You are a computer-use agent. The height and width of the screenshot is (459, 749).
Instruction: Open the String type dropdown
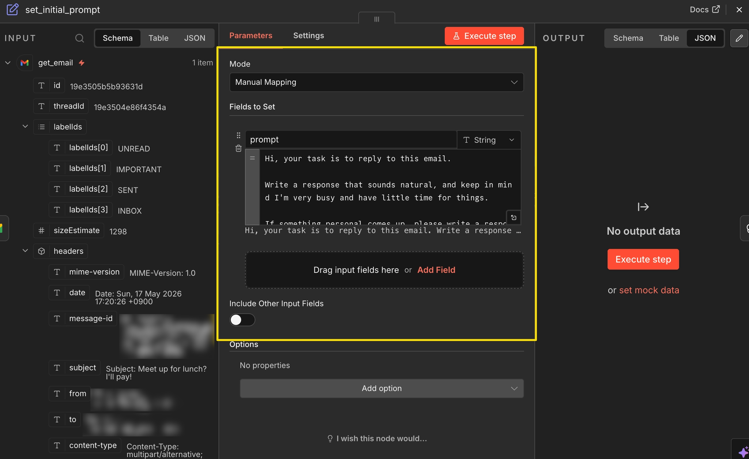[489, 140]
